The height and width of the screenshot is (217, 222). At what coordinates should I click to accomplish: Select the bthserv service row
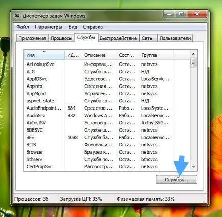click(x=106, y=160)
